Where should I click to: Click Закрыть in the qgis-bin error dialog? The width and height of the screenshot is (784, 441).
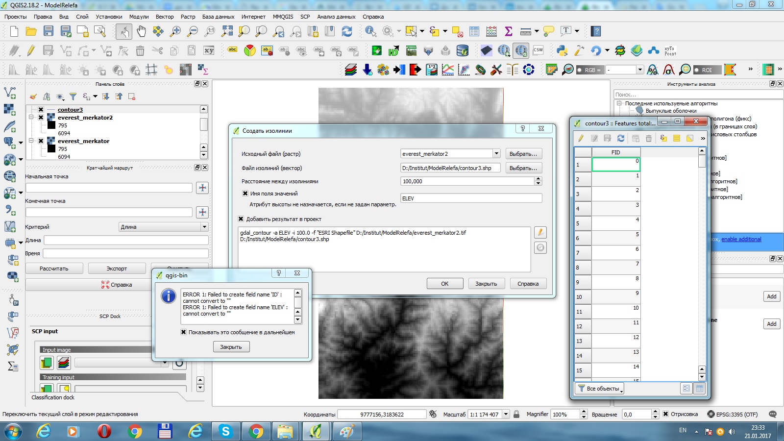[x=231, y=347]
